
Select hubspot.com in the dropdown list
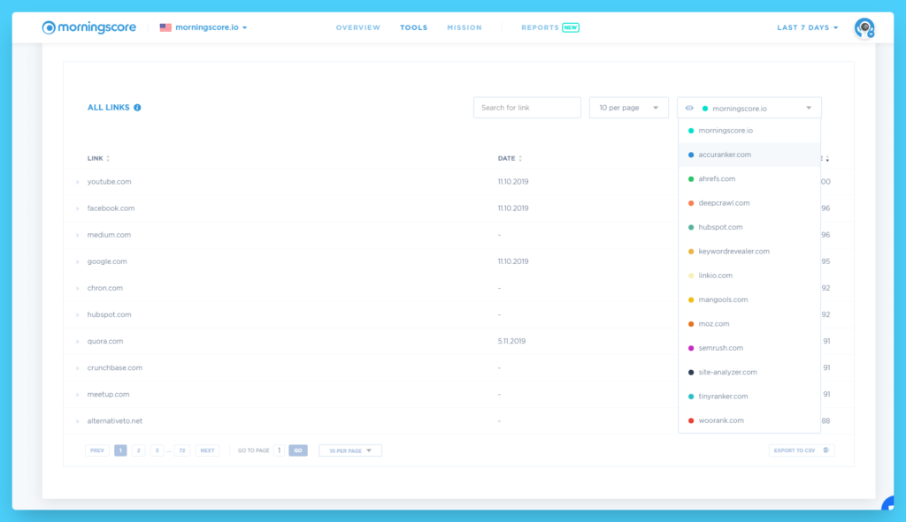[x=749, y=227]
